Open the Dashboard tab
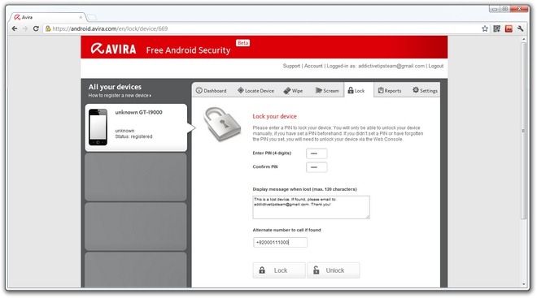The height and width of the screenshot is (298, 537). (212, 91)
